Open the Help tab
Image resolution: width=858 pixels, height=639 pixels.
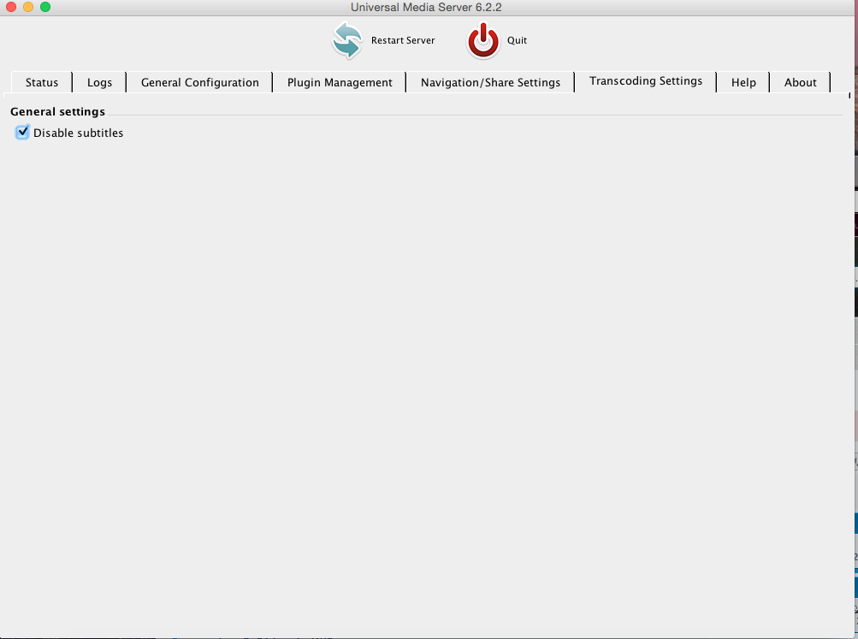tap(743, 82)
